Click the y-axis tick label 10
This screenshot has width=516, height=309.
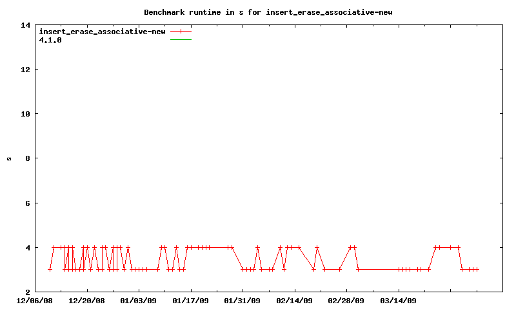coord(25,114)
